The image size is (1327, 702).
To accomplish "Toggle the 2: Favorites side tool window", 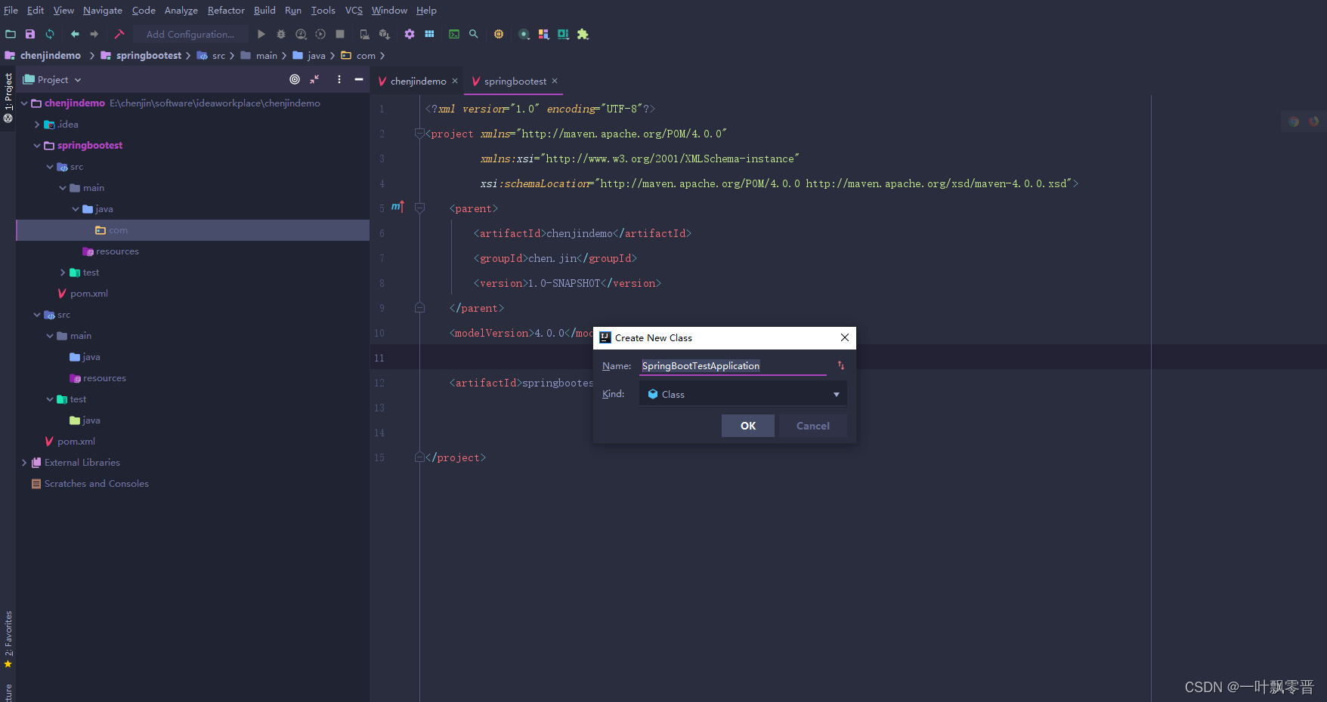I will click(8, 639).
